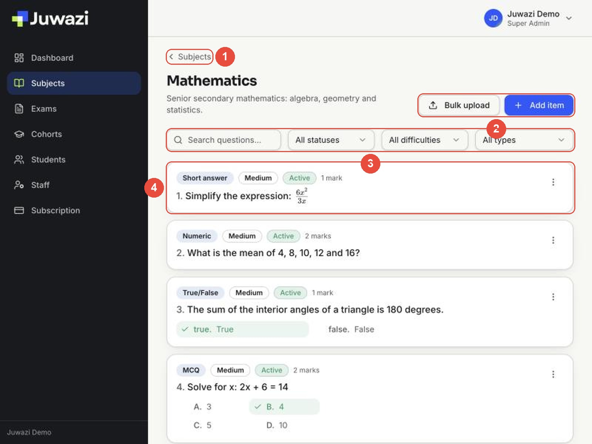Click the checkmark beside true. True

[x=185, y=329]
